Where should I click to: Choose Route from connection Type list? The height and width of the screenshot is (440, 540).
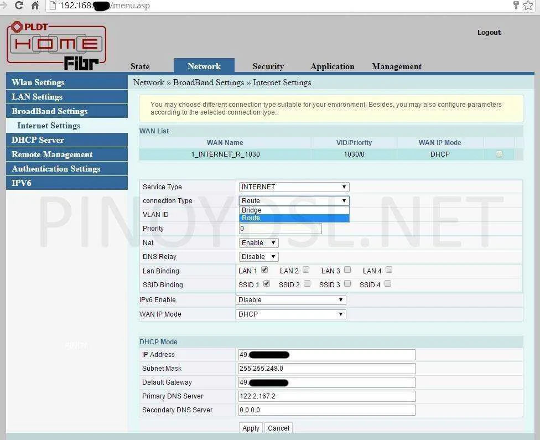click(x=294, y=218)
